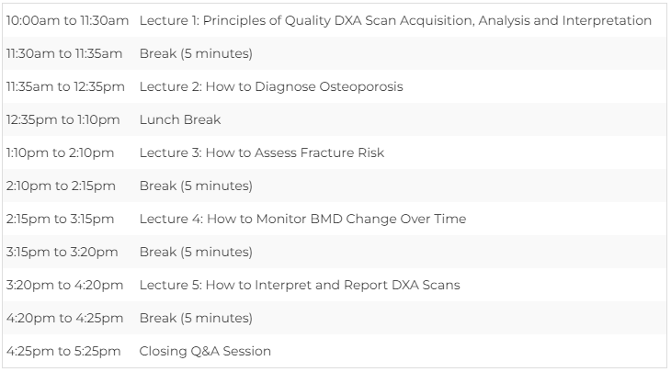Select the Closing Q&A Session entry
Image resolution: width=671 pixels, height=372 pixels.
(x=205, y=351)
